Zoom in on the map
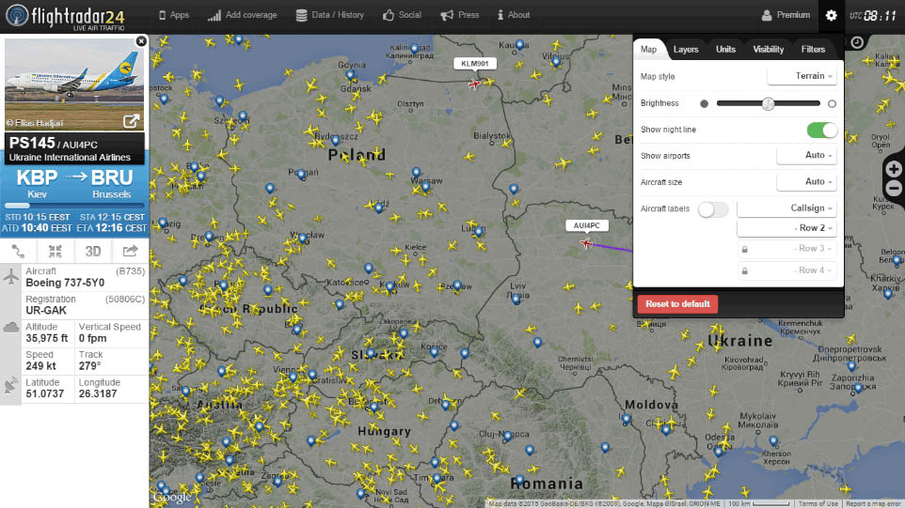Image resolution: width=905 pixels, height=508 pixels. [894, 169]
